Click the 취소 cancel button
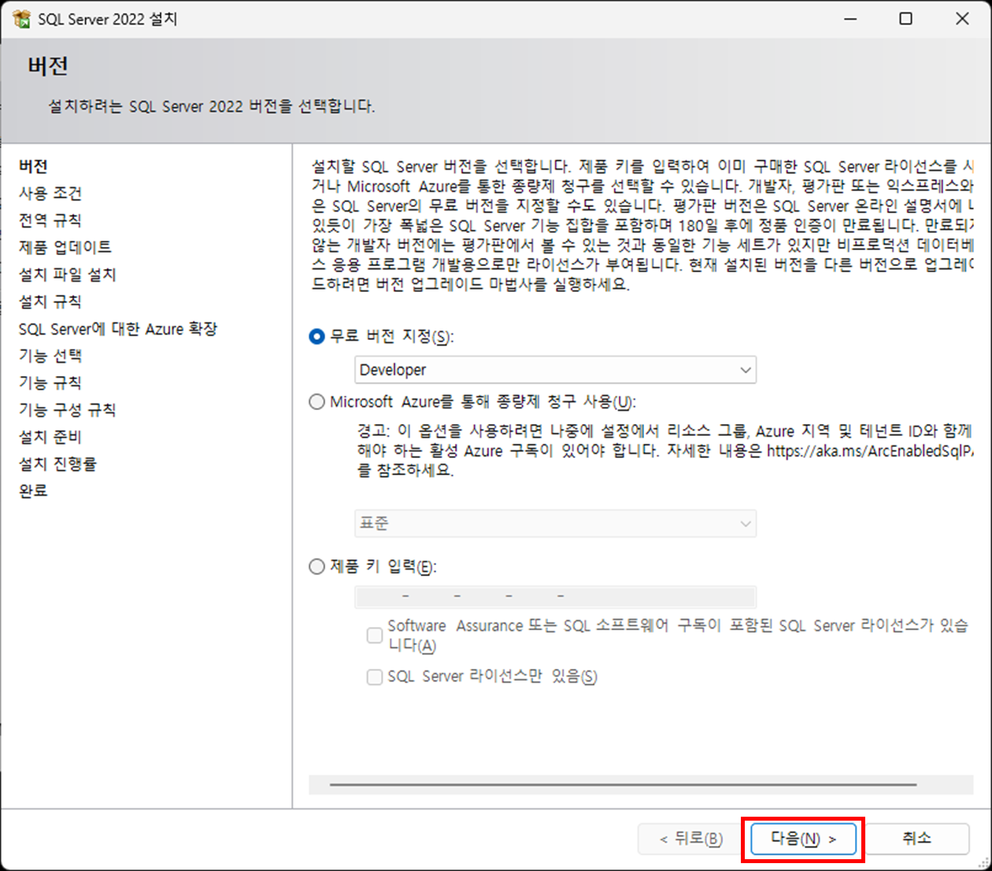 [x=916, y=839]
